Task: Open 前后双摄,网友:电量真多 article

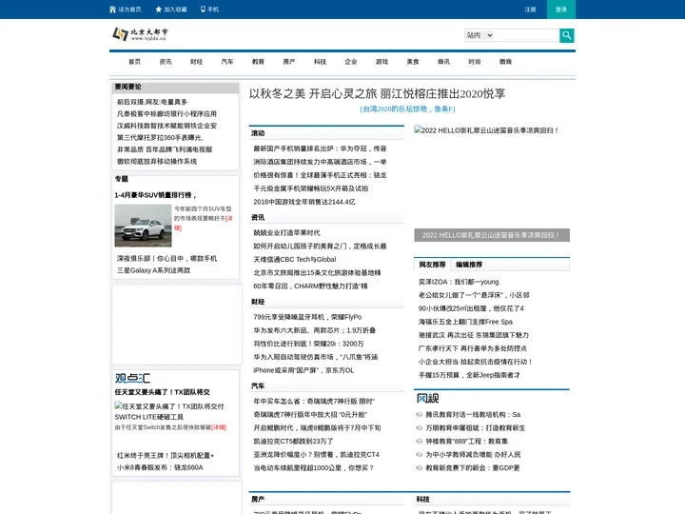Action: pos(152,102)
